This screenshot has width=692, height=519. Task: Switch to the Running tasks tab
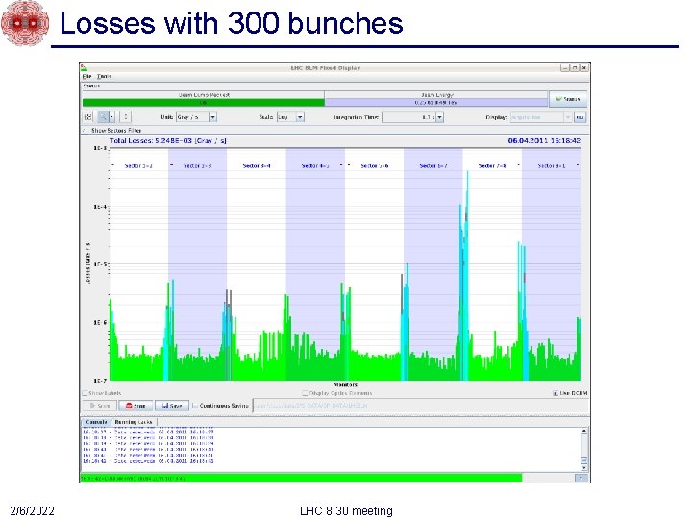[134, 422]
